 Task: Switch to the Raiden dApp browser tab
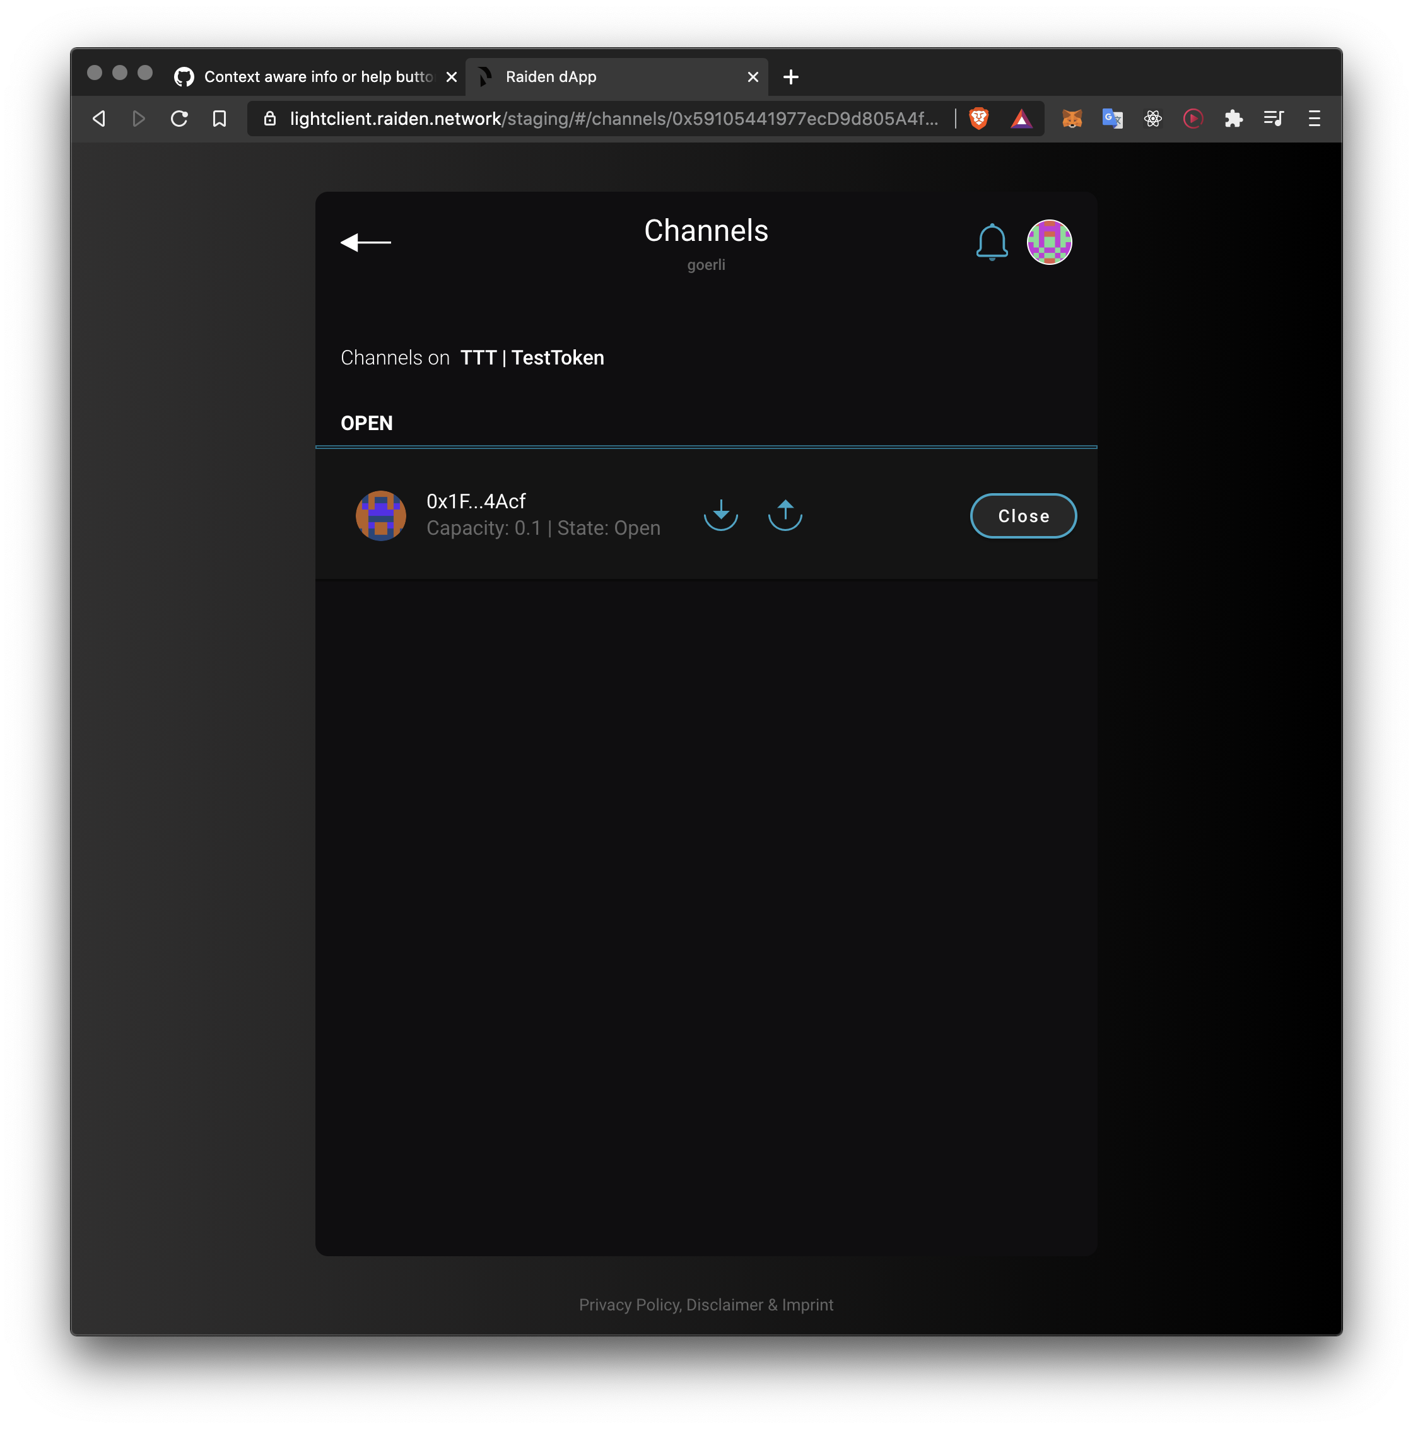pyautogui.click(x=616, y=77)
